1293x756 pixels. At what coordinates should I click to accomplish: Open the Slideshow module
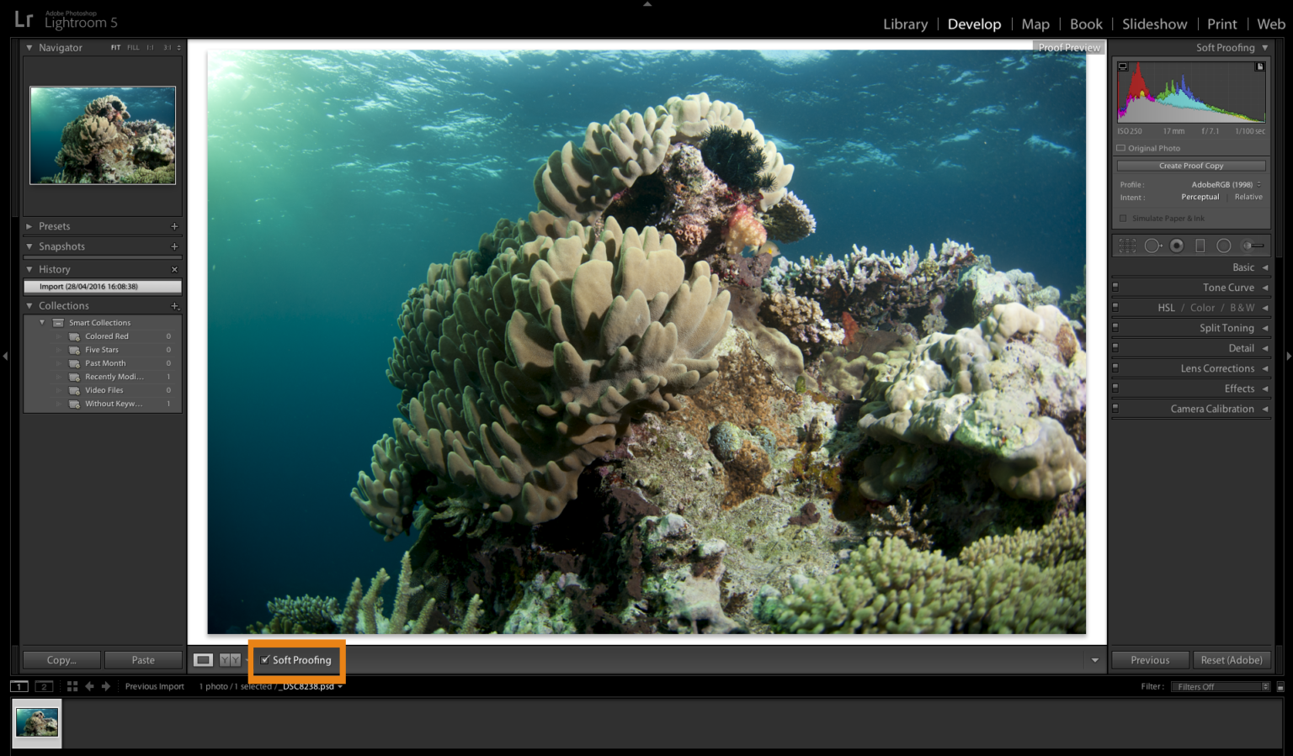tap(1154, 24)
